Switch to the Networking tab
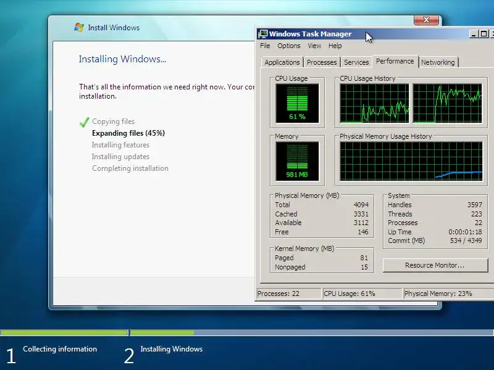The height and width of the screenshot is (370, 494). click(x=438, y=62)
